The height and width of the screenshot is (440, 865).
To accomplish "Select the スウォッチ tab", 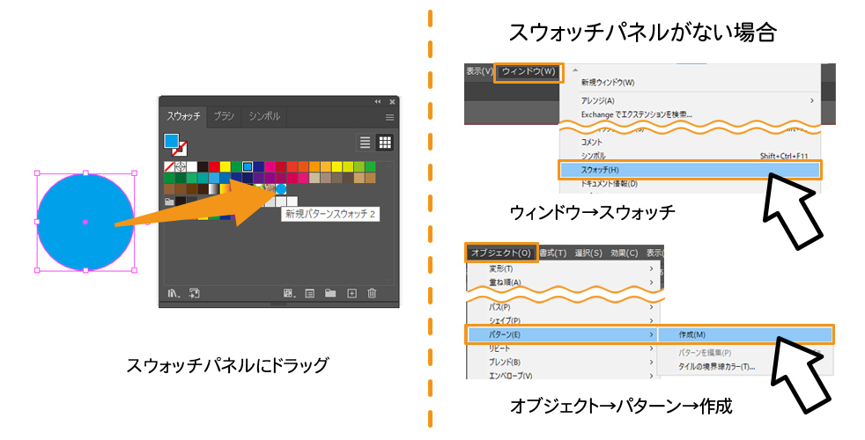I will click(184, 116).
